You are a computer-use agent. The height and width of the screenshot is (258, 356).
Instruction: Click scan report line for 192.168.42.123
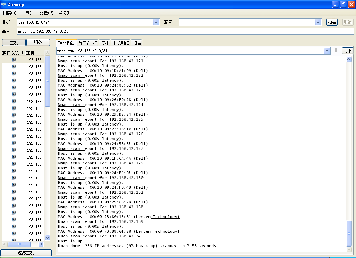[100, 90]
